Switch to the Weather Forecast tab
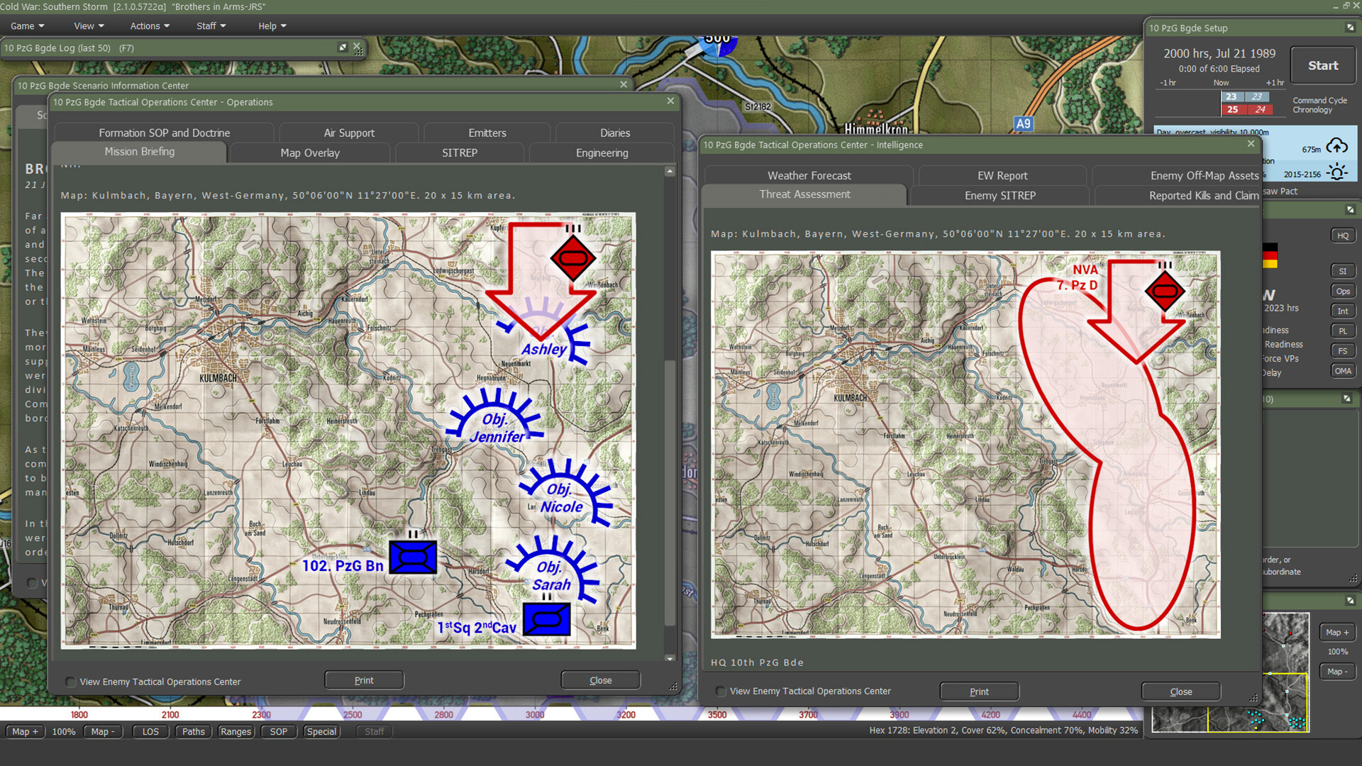This screenshot has width=1362, height=766. tap(809, 175)
